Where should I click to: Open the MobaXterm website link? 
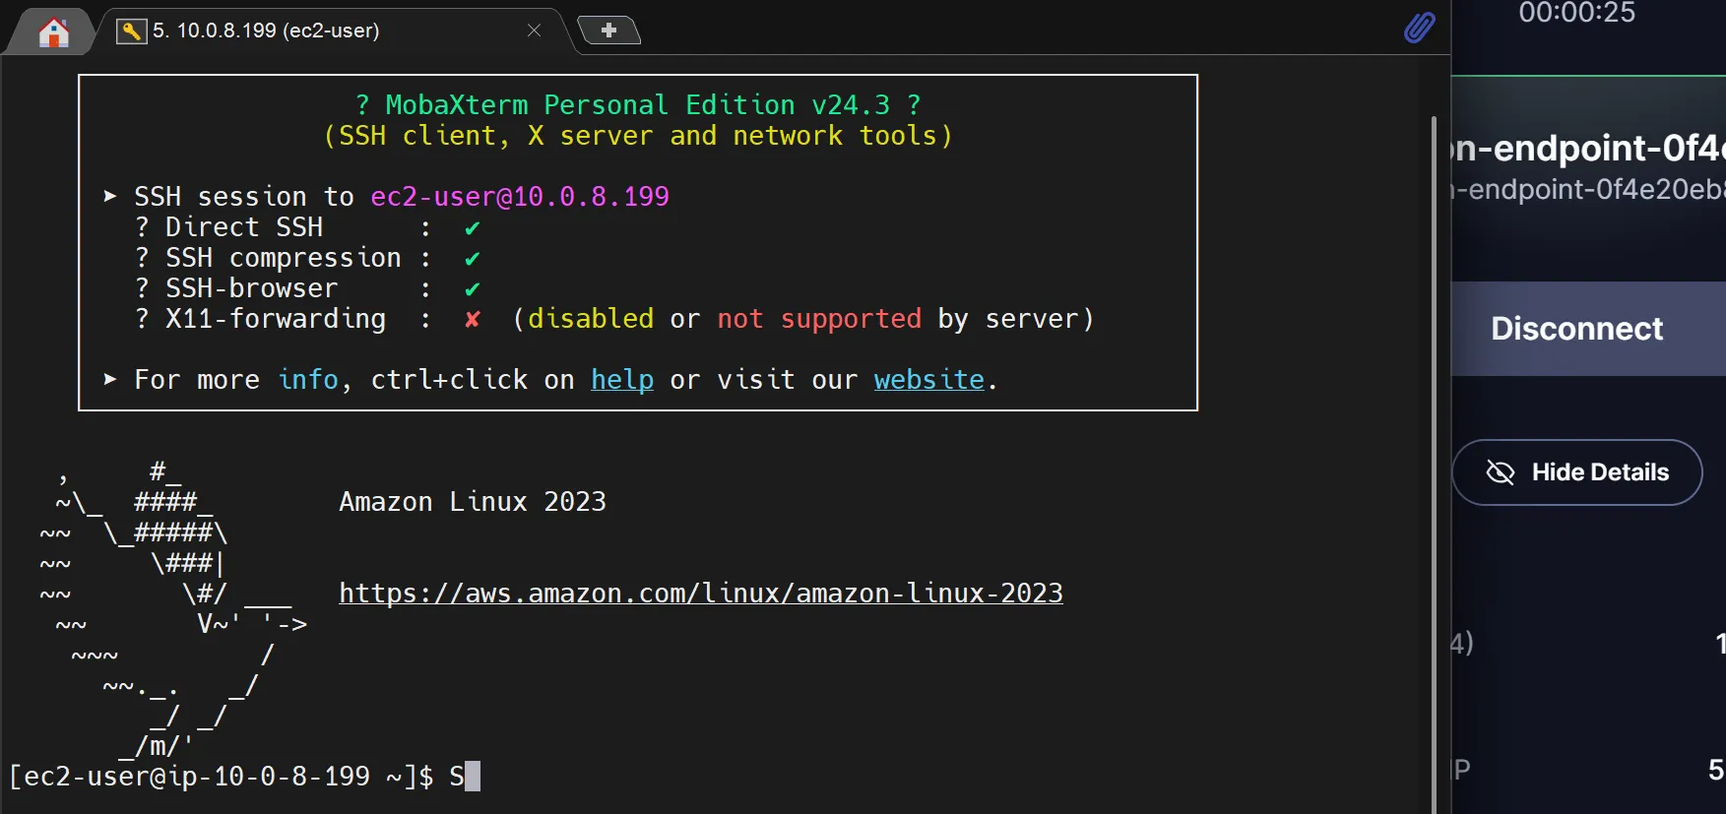(x=928, y=380)
